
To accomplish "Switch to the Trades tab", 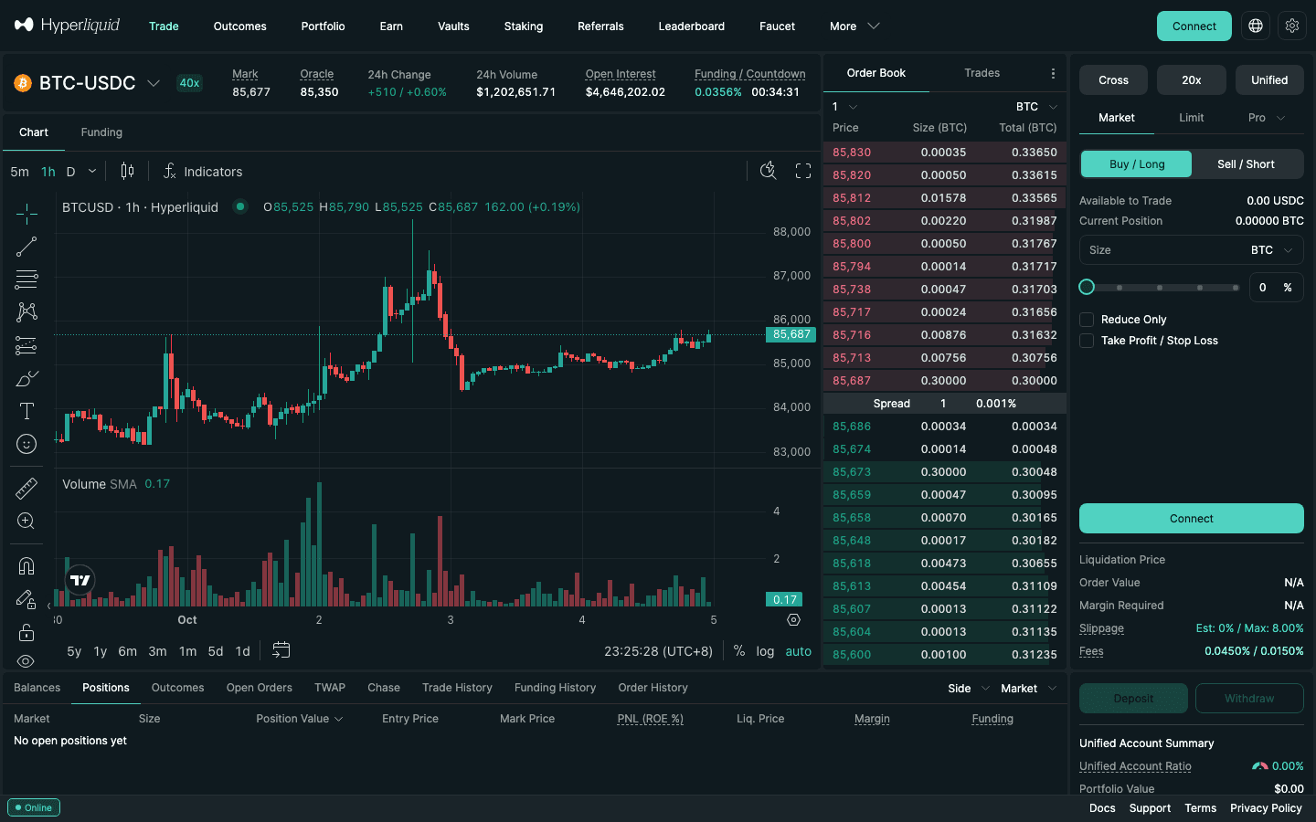I will (x=982, y=73).
